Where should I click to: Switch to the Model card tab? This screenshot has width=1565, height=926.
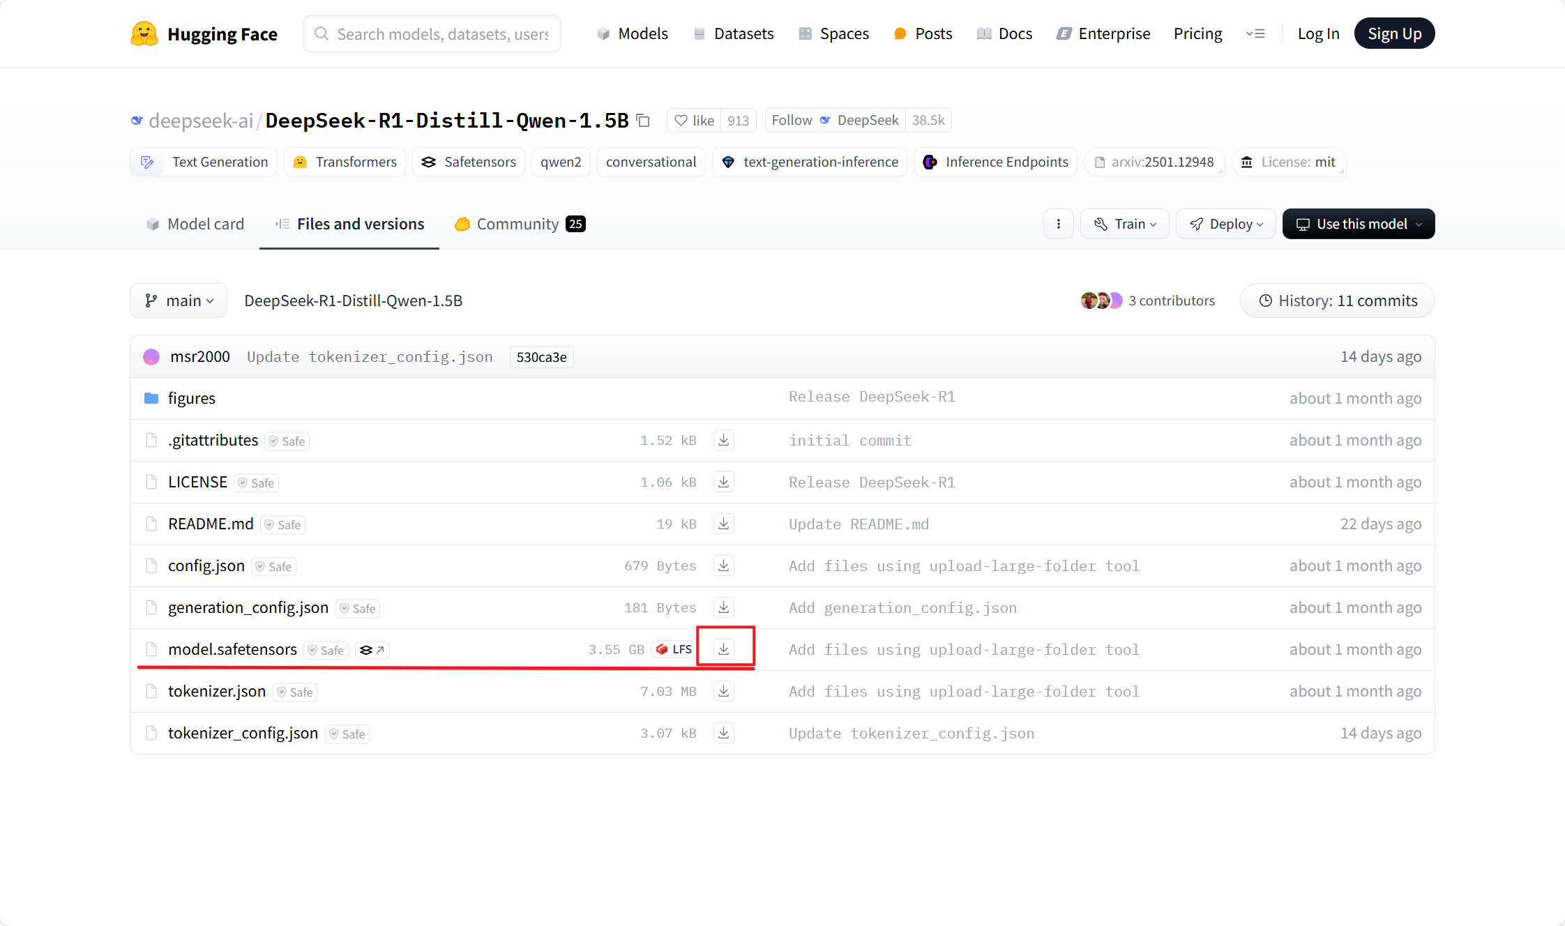coord(195,224)
